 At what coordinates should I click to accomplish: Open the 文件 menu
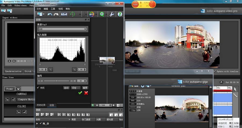38,9
